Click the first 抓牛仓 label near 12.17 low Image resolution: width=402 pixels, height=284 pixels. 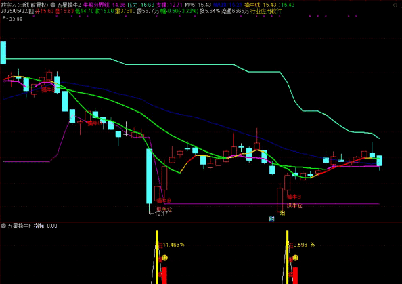[x=164, y=209]
